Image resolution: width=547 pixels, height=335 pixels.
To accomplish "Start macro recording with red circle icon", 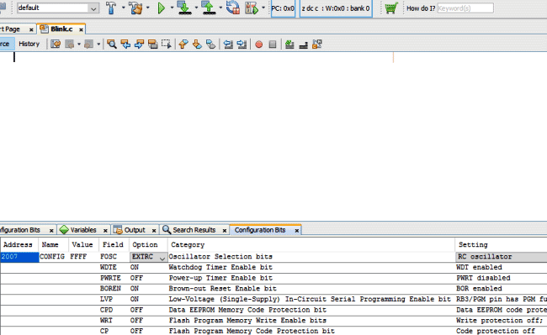I will click(x=259, y=44).
